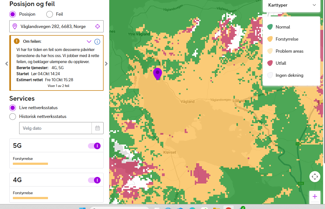Click the Utfall legend color swatch
Viewport: 325px width, 209px height.
[270, 63]
